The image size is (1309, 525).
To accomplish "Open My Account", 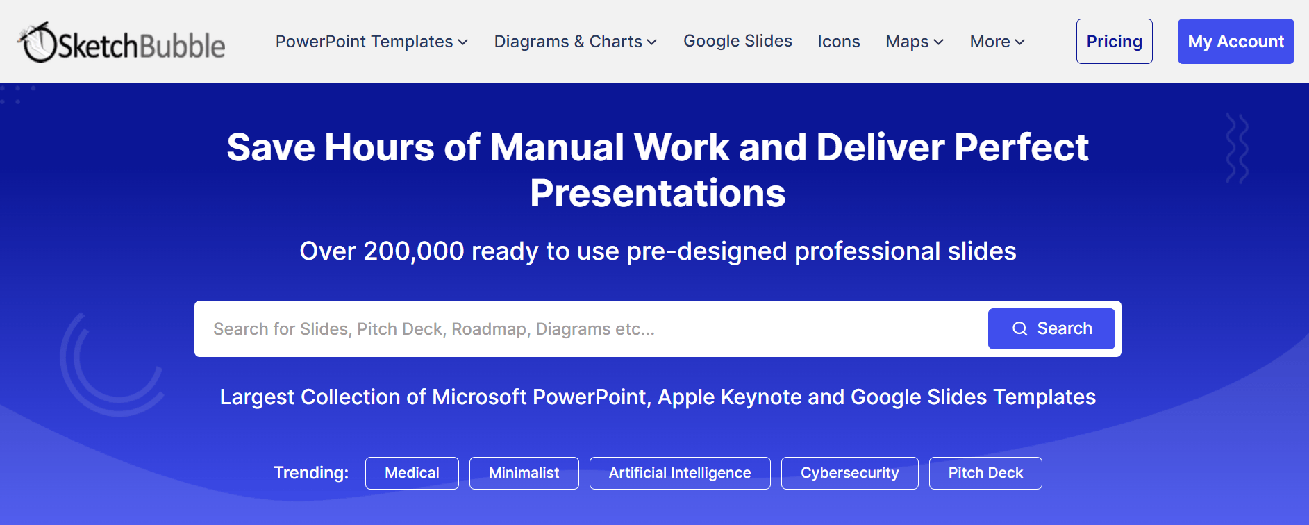I will coord(1235,42).
